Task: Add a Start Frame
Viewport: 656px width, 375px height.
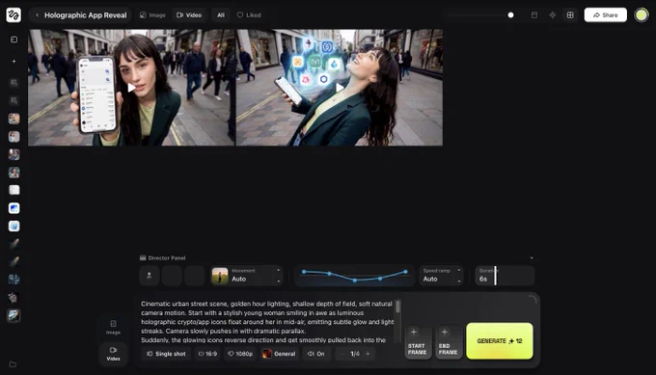Action: (417, 341)
